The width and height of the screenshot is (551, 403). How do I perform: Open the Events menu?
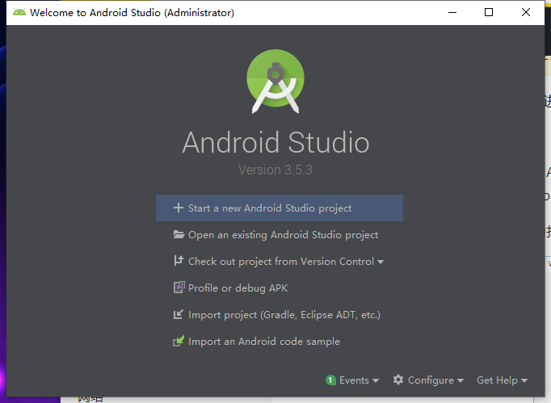[352, 380]
